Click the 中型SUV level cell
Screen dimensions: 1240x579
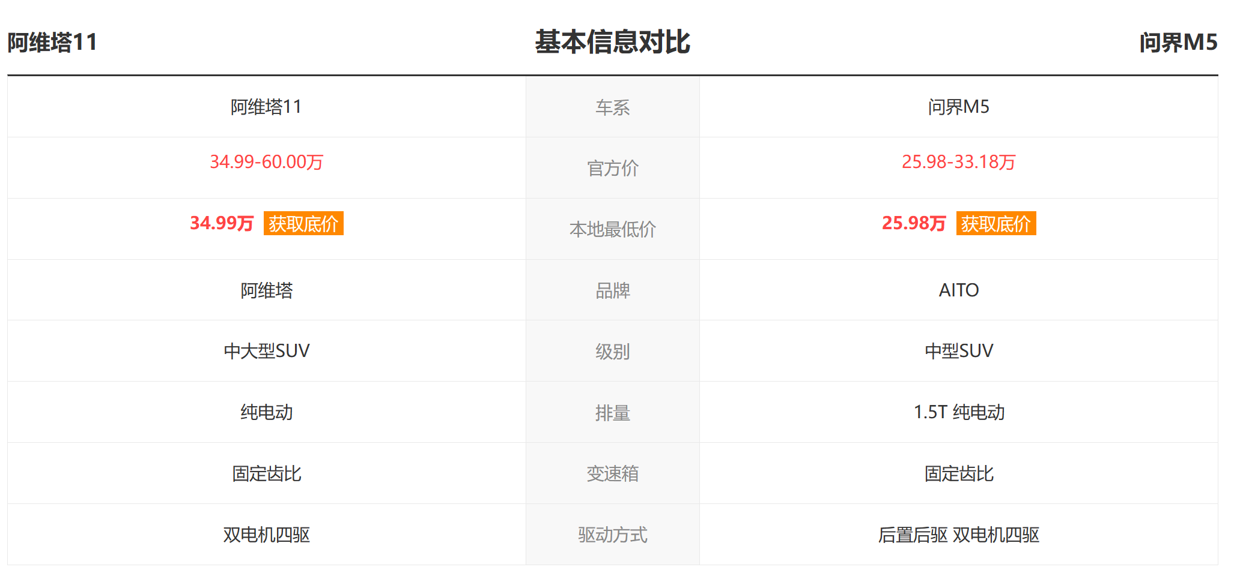click(958, 351)
